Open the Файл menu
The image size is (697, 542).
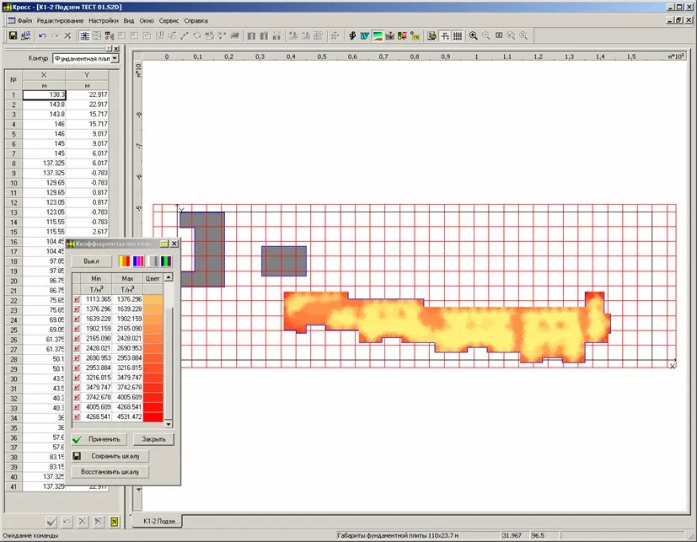point(24,20)
